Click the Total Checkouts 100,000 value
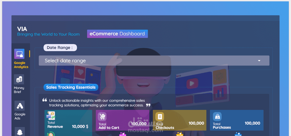Image resolution: width=291 pixels, height=136 pixels. pos(196,123)
